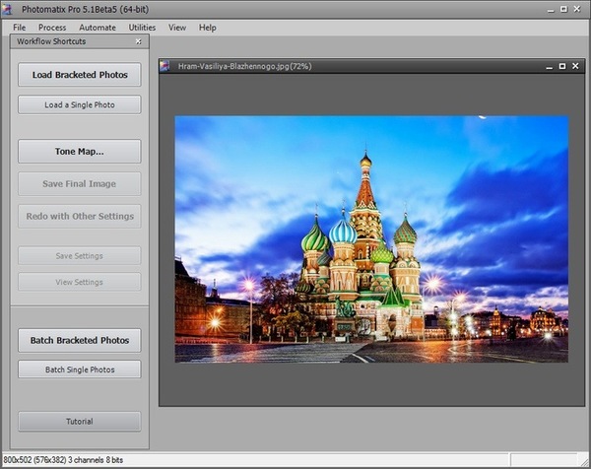Open the Process menu

(52, 28)
